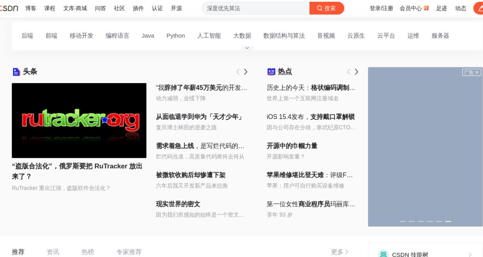Click the CSDN logo
This screenshot has height=257, width=483.
coord(9,8)
